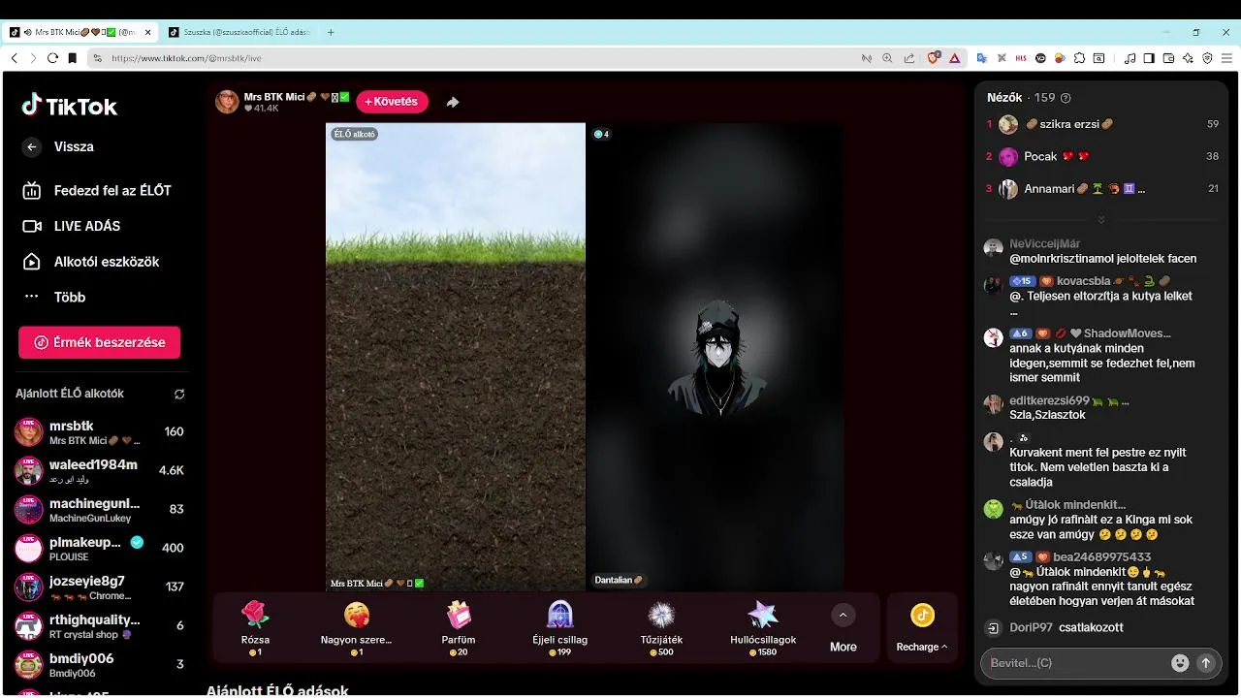1241x698 pixels.
Task: Click the browser back button
Action: coord(14,58)
